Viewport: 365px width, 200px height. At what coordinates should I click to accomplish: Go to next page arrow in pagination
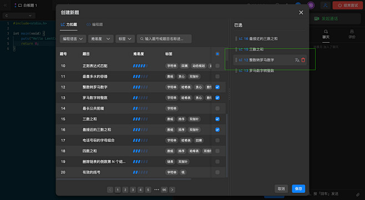point(172,190)
